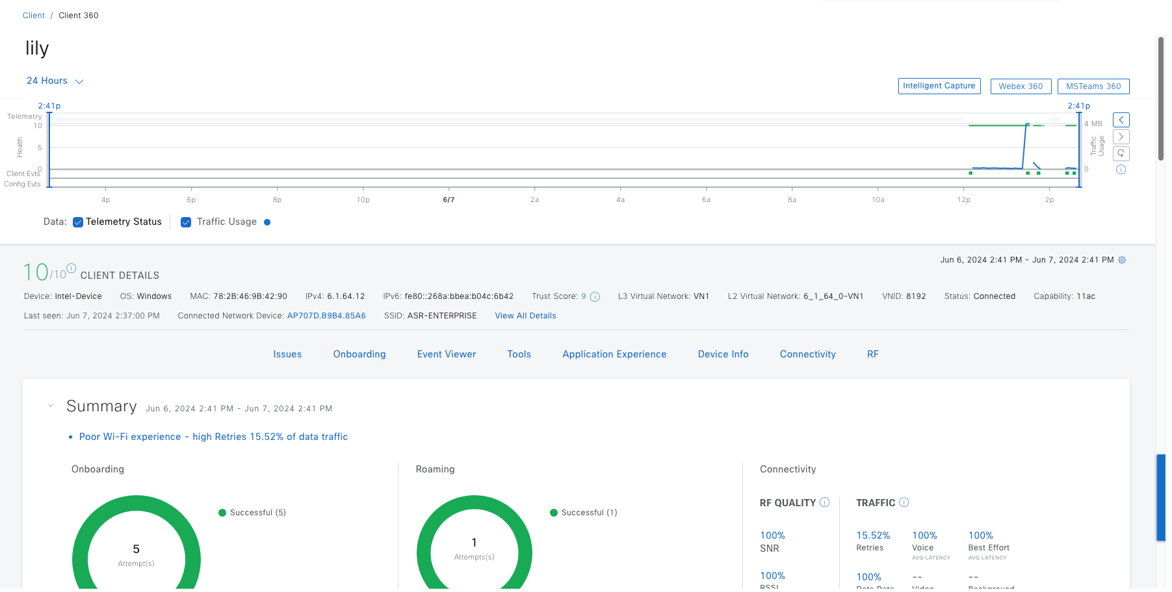
Task: Open the date range settings gear
Action: [x=1122, y=260]
